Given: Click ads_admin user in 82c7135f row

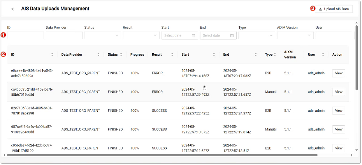Looking at the screenshot, I should tap(316, 111).
